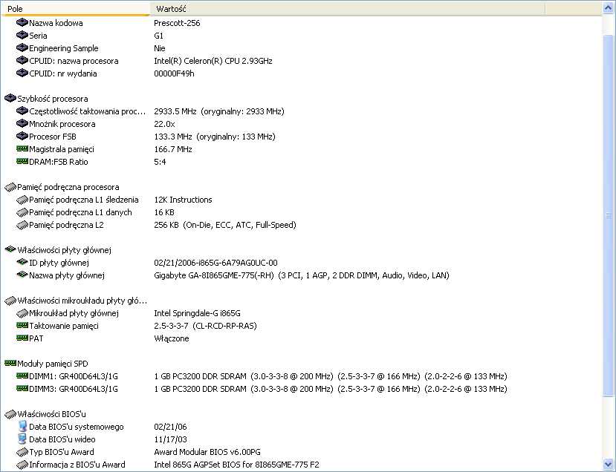Click the memory icon beside DIMM1: GR400D64L3/1G
Viewport: 616px width, 472px height.
22,376
